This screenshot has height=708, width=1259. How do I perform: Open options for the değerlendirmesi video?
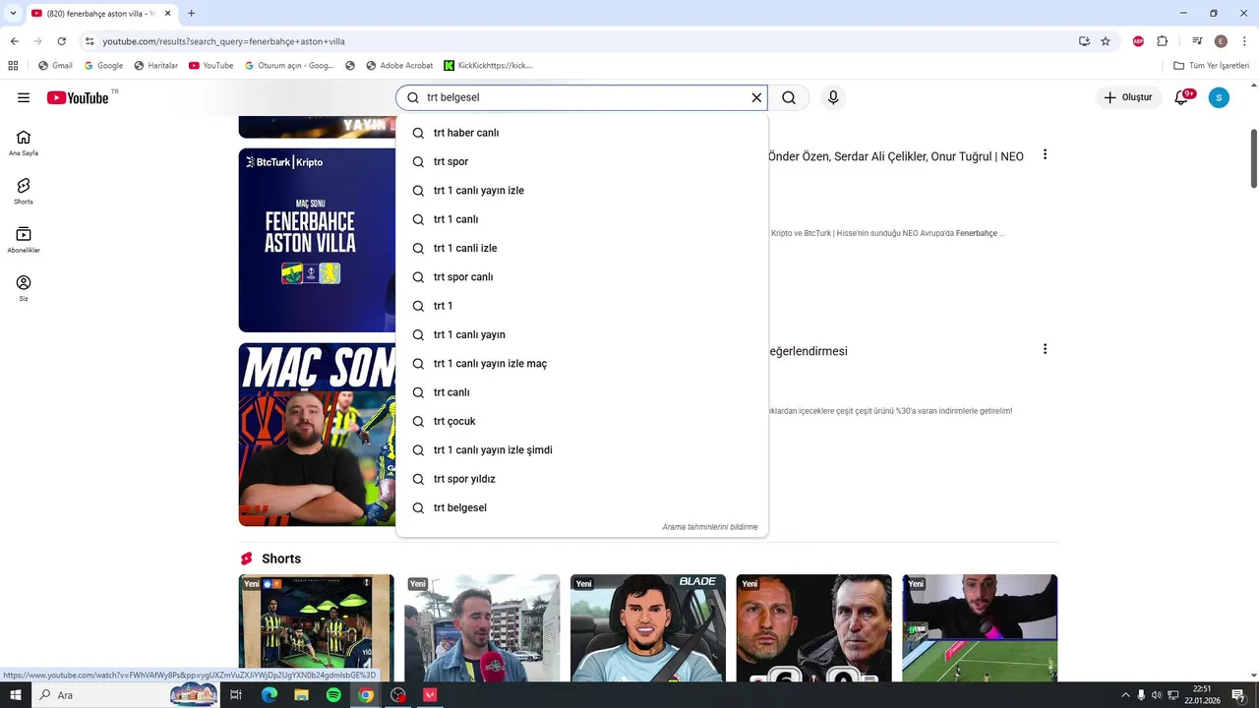tap(1045, 349)
